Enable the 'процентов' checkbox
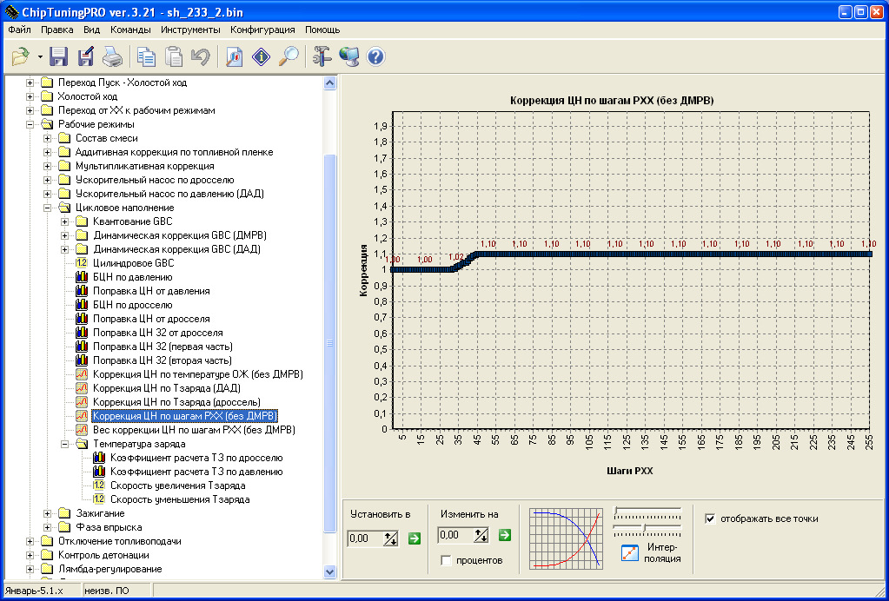The image size is (889, 601). (x=446, y=560)
